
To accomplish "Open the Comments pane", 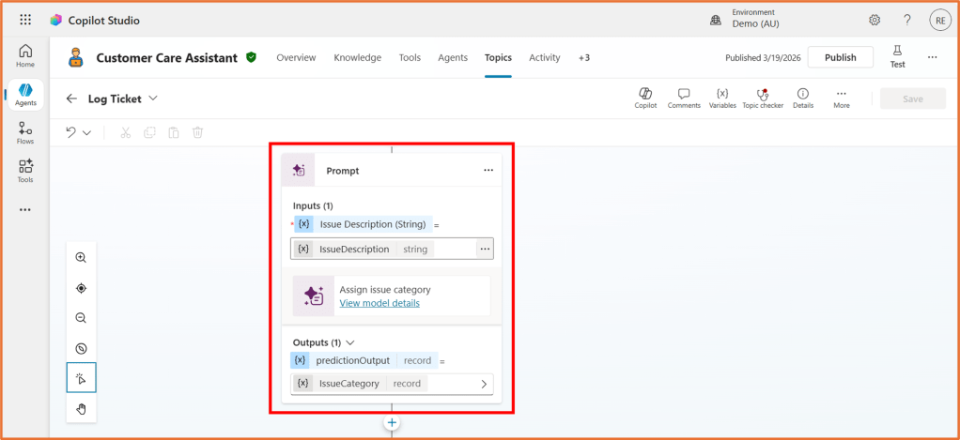I will [684, 99].
